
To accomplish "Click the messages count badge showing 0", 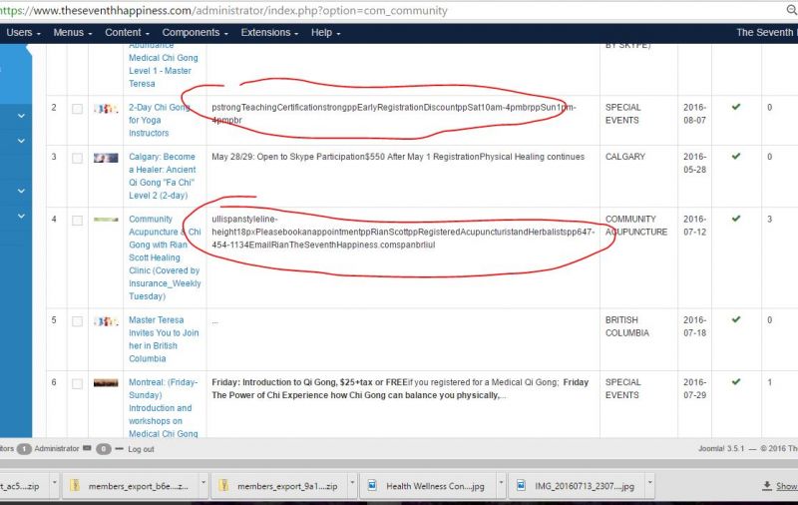I will (x=104, y=449).
